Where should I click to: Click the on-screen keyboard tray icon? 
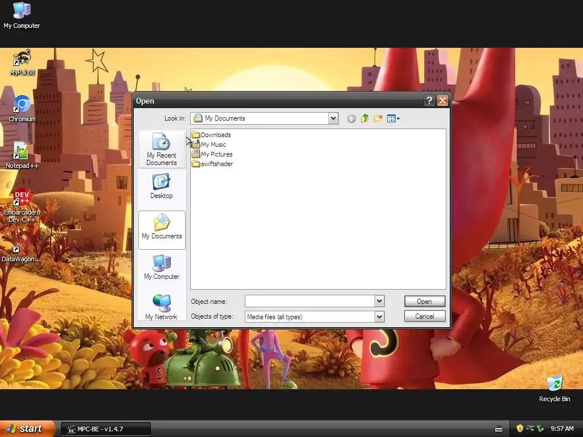click(x=499, y=429)
